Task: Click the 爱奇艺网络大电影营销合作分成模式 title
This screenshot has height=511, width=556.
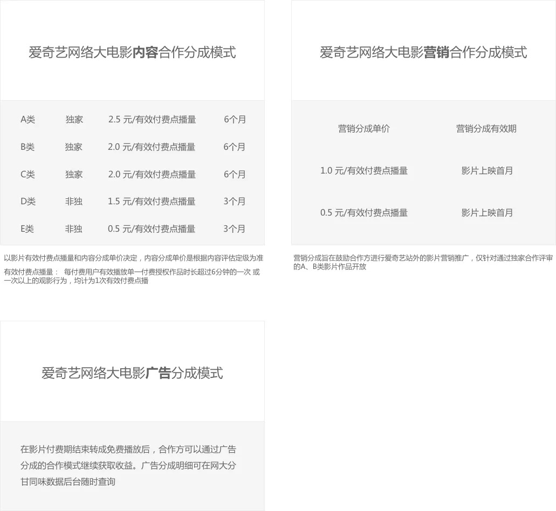Action: [423, 52]
